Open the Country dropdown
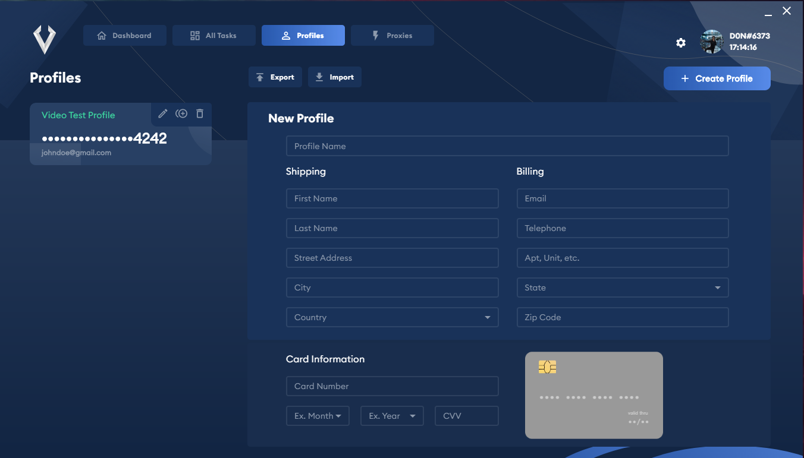Image resolution: width=804 pixels, height=458 pixels. click(392, 317)
